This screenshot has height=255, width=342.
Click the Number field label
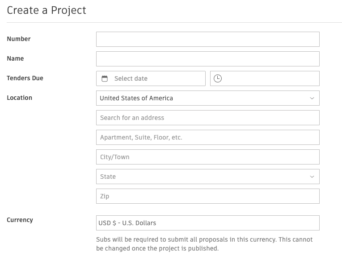(19, 39)
